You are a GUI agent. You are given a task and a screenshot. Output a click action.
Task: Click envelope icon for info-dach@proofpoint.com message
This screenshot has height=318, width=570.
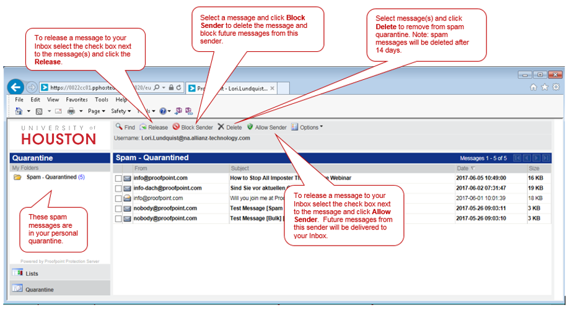pos(127,189)
